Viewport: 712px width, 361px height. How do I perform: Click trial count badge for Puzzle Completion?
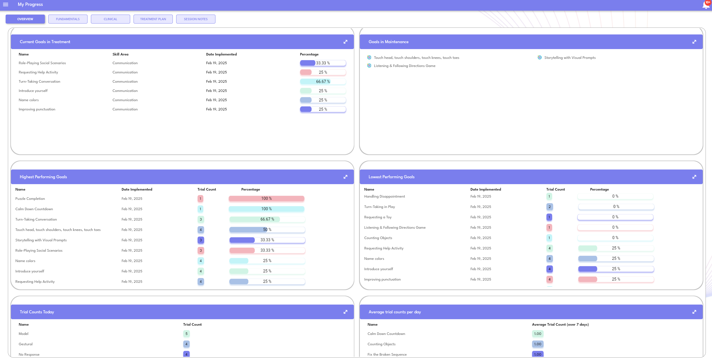pyautogui.click(x=200, y=199)
